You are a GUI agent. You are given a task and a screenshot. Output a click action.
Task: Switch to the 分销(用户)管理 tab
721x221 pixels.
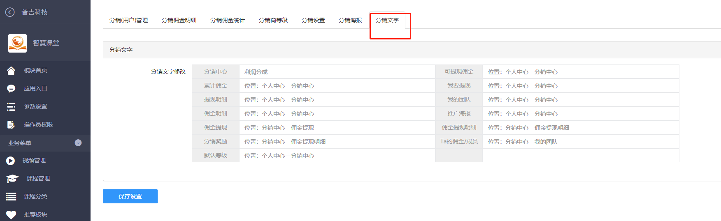click(128, 20)
